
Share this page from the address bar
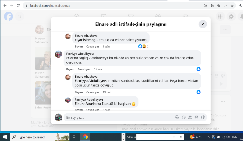tap(225, 6)
